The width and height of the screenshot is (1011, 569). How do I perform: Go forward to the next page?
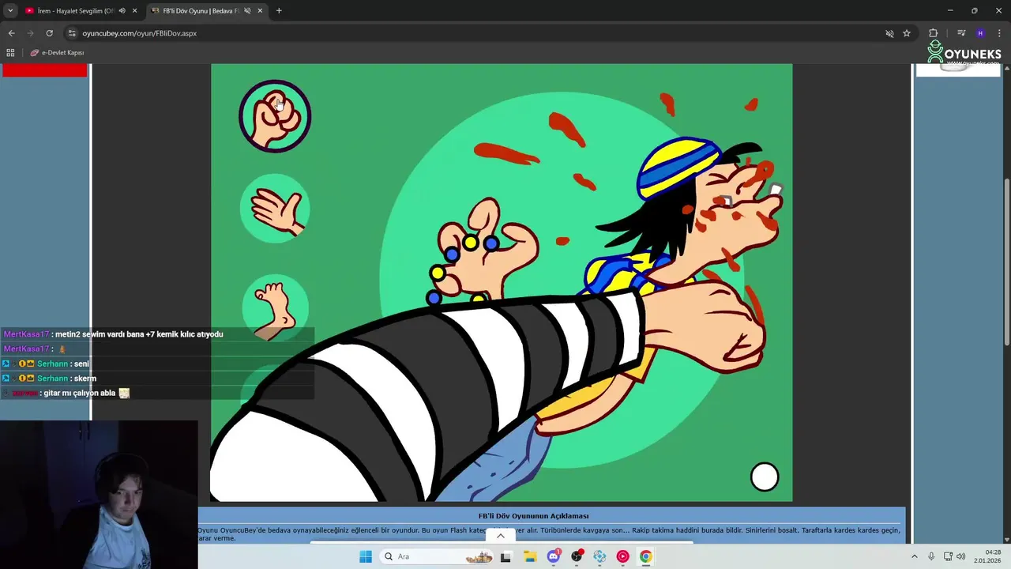coord(30,33)
